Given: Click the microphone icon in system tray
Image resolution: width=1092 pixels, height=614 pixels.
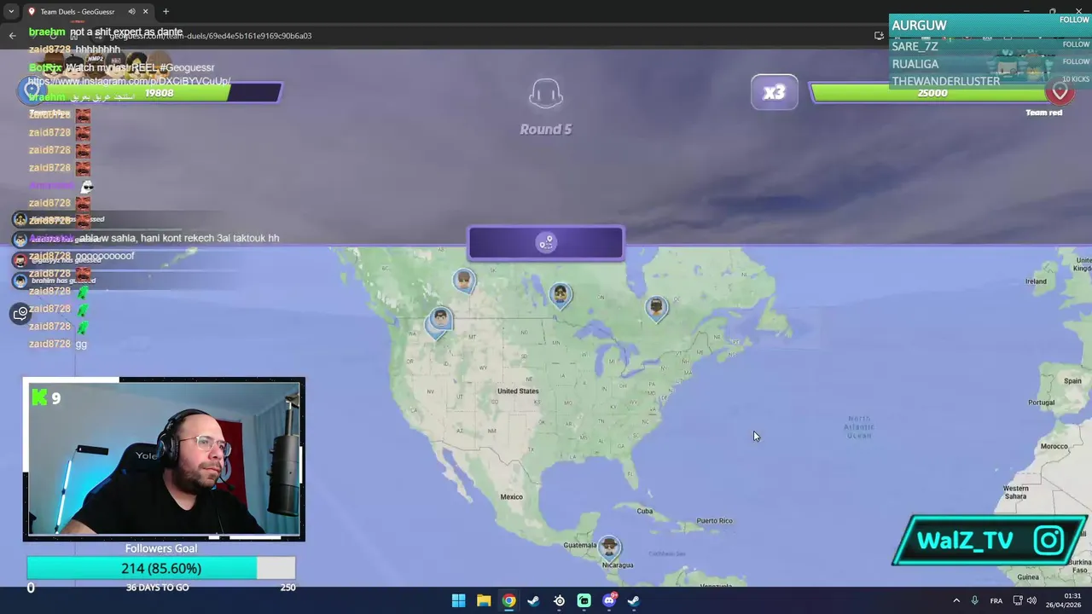Looking at the screenshot, I should 974,600.
